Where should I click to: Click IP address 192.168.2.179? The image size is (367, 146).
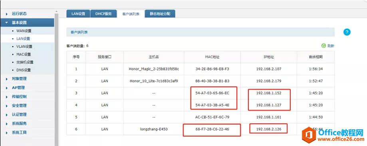point(269,81)
